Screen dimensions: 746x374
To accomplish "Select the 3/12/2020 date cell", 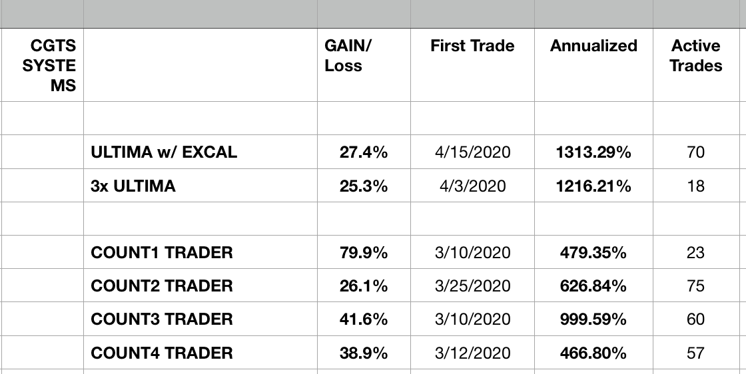I will tap(472, 353).
